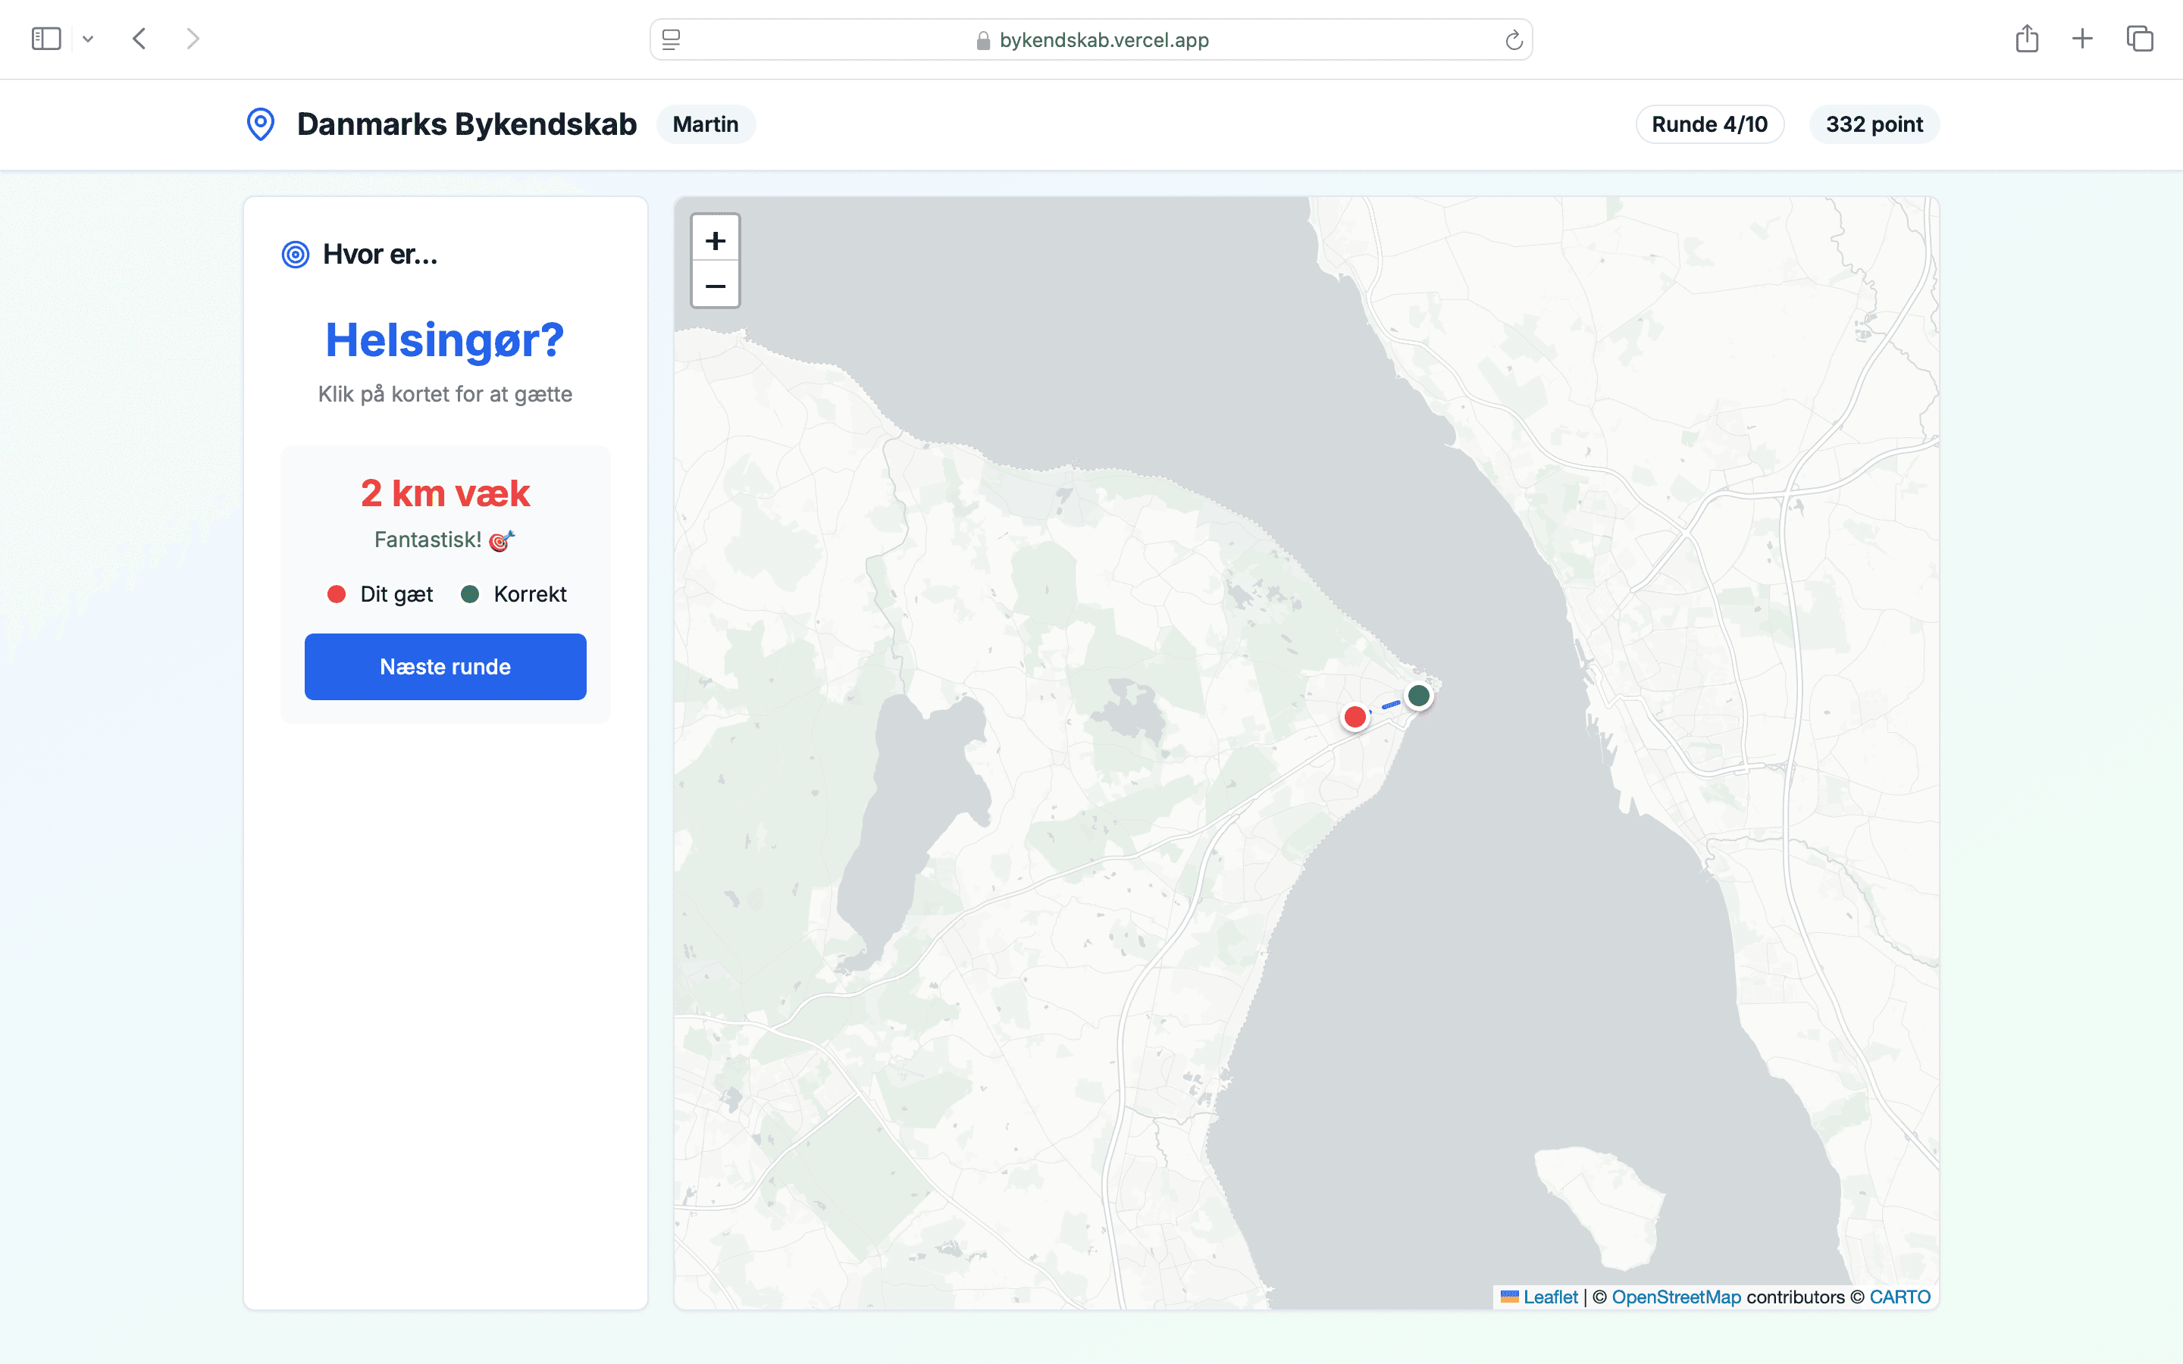This screenshot has height=1364, width=2183.
Task: Click the green correct-answer marker on the map
Action: coord(1420,695)
